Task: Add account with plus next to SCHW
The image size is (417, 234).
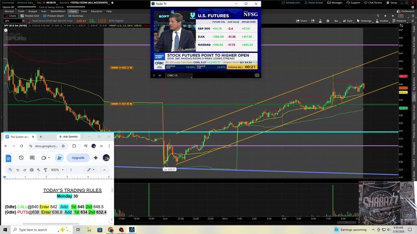Action: click(112, 3)
